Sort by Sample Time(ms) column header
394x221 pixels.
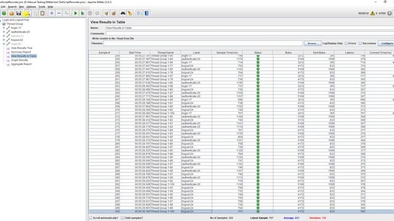(x=227, y=53)
